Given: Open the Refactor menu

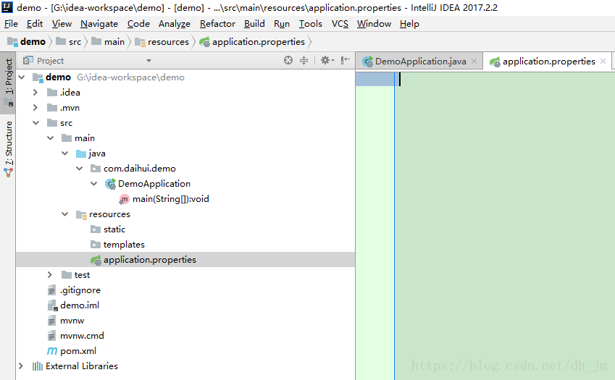Looking at the screenshot, I should click(217, 24).
